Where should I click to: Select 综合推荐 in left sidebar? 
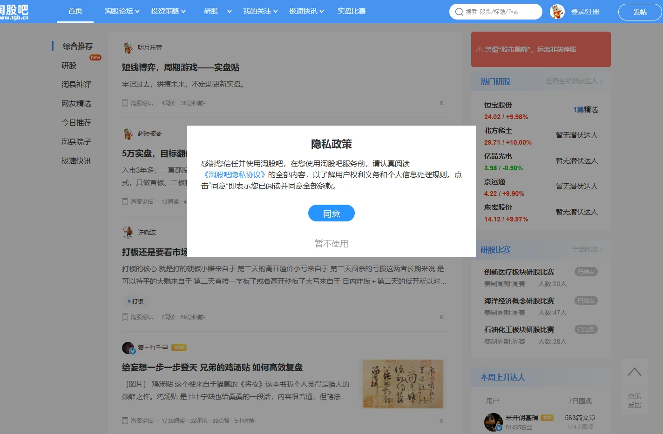click(78, 46)
